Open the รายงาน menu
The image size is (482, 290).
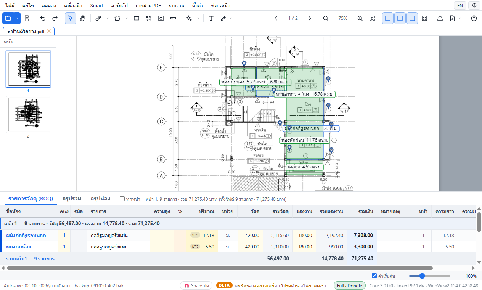click(x=176, y=6)
